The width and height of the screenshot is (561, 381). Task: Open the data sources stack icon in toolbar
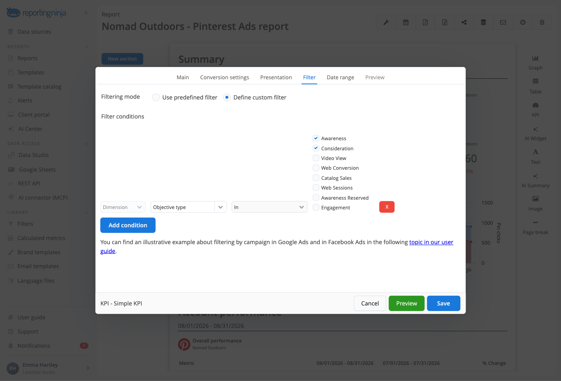pyautogui.click(x=484, y=22)
